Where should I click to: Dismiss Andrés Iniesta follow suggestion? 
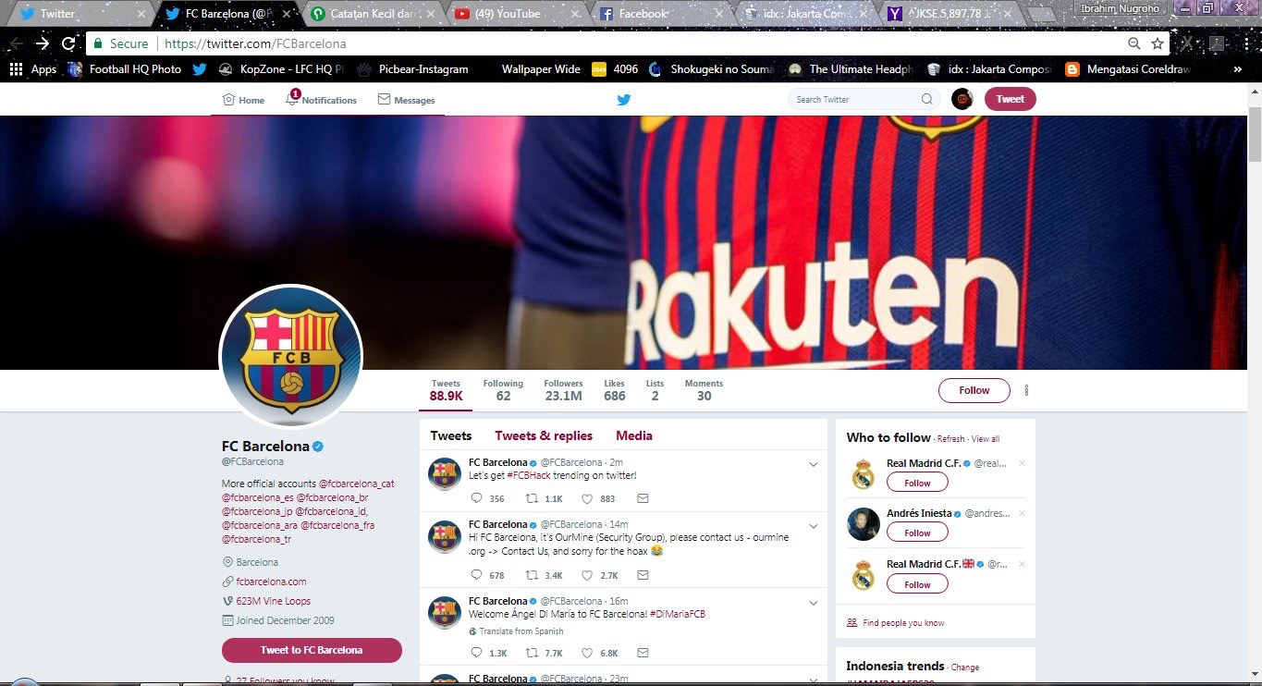click(x=1022, y=512)
